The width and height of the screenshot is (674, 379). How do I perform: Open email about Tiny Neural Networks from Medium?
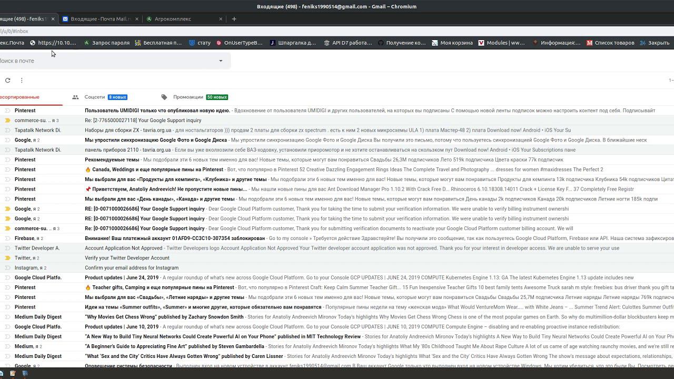coord(337,337)
